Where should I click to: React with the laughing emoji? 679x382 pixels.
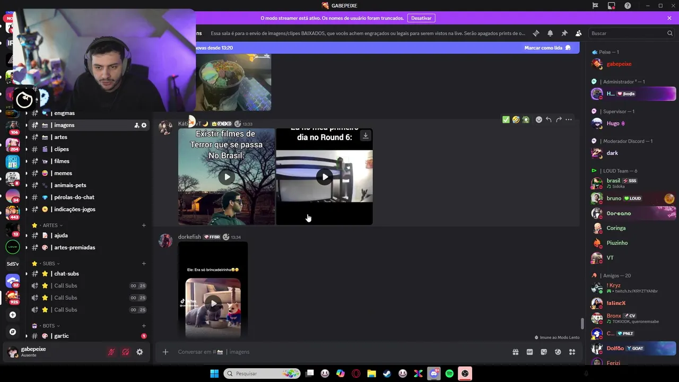pyautogui.click(x=516, y=119)
